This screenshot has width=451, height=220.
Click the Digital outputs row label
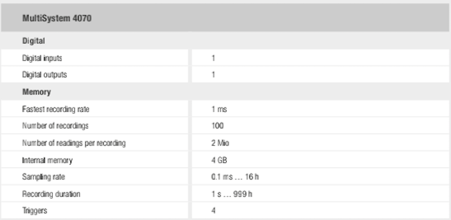[x=45, y=75]
